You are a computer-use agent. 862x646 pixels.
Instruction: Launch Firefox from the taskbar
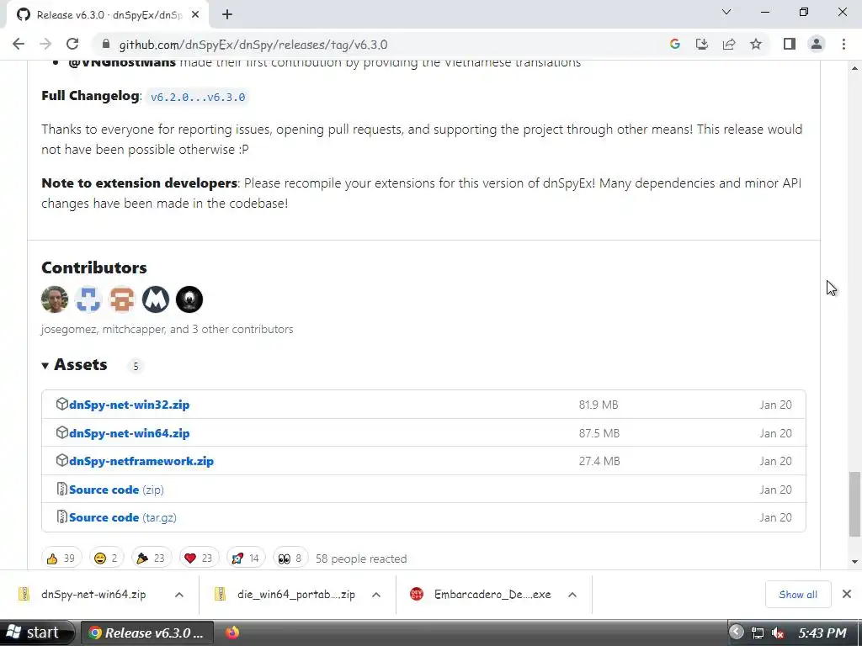[232, 633]
